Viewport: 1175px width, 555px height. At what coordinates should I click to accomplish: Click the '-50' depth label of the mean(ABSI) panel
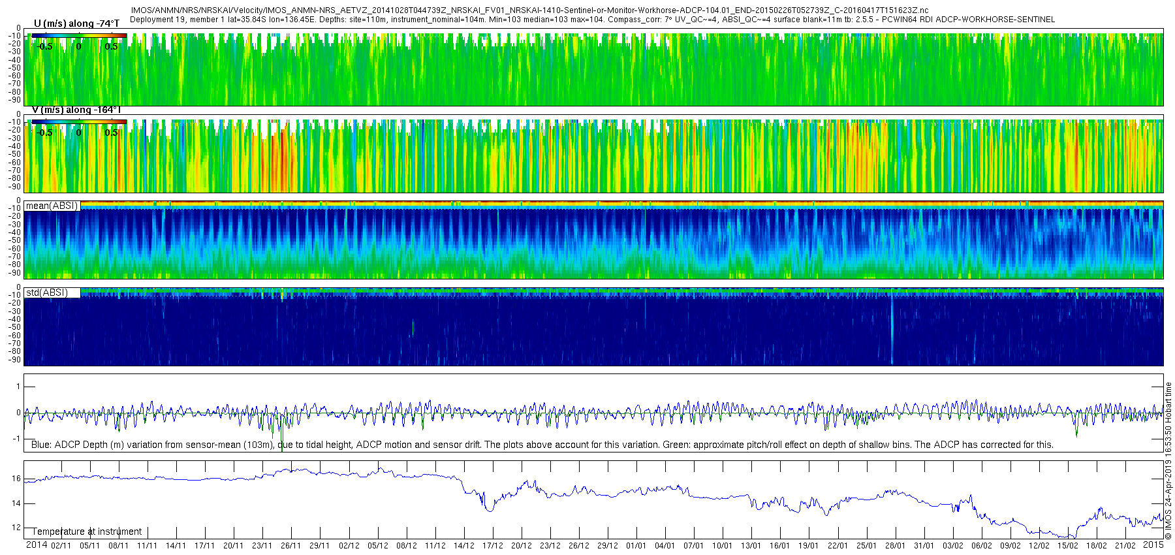(x=14, y=240)
